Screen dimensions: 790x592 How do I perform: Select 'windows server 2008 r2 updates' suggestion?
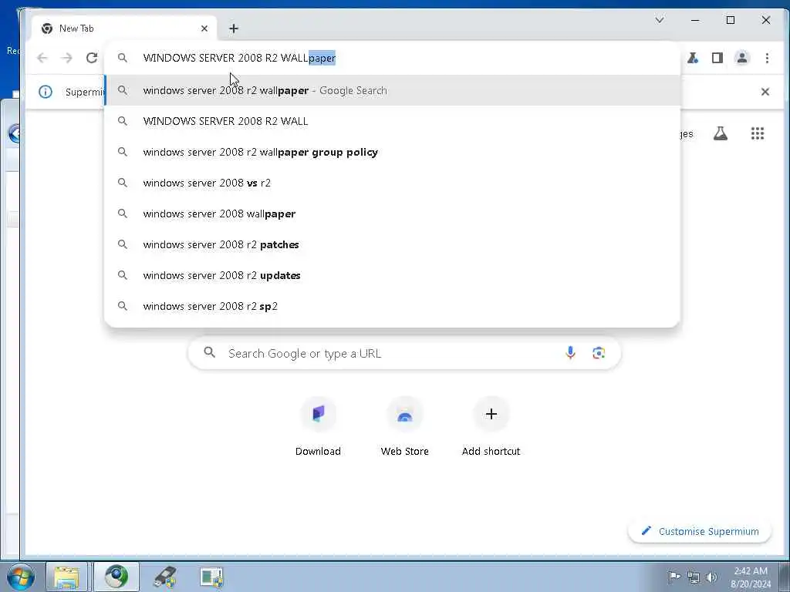(x=392, y=275)
